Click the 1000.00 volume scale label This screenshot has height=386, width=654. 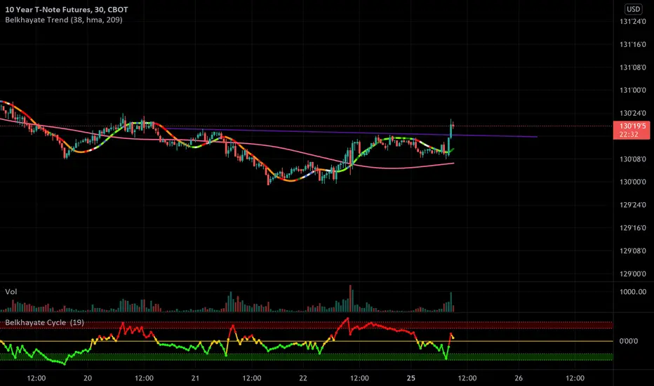[633, 292]
